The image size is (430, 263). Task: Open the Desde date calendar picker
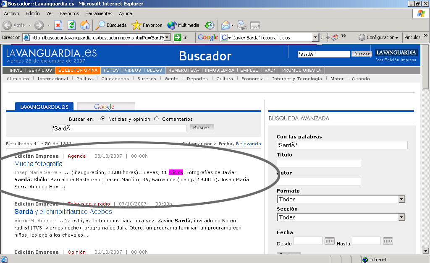click(x=330, y=241)
